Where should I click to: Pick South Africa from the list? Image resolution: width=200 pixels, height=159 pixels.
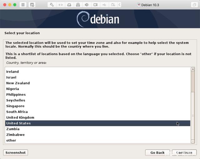[98, 112]
